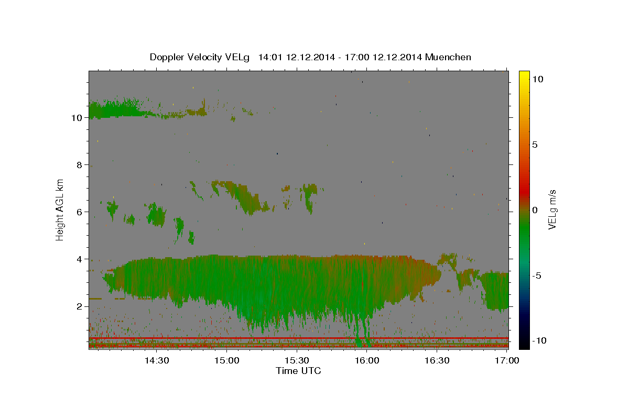629x419 pixels.
Task: Click the red horizontal band near ground level
Action: [x=298, y=338]
